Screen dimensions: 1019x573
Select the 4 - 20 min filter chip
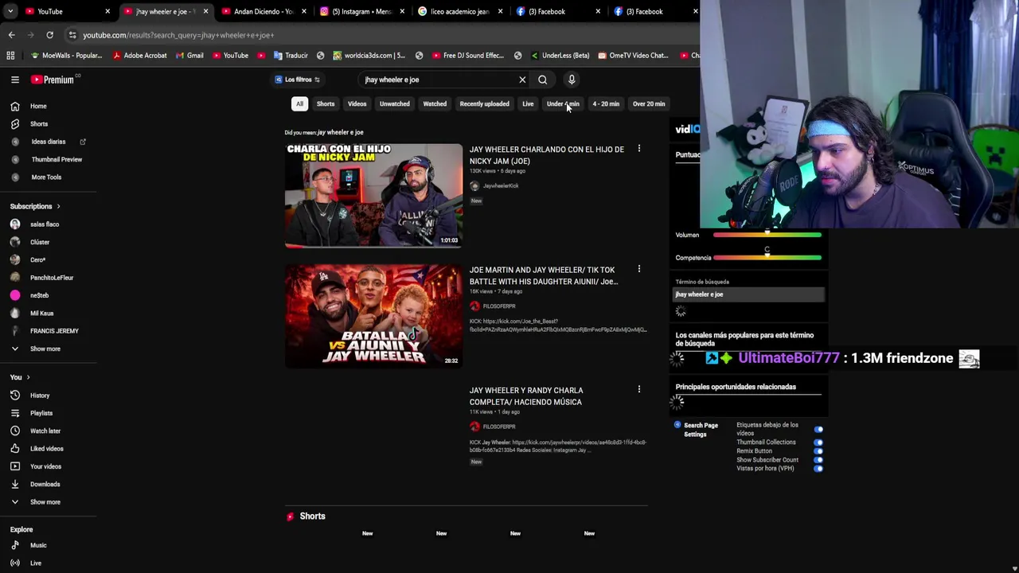coord(606,103)
